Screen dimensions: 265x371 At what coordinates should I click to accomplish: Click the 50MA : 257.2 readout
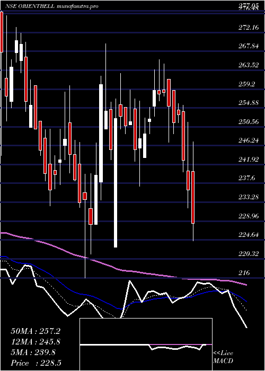(35, 331)
